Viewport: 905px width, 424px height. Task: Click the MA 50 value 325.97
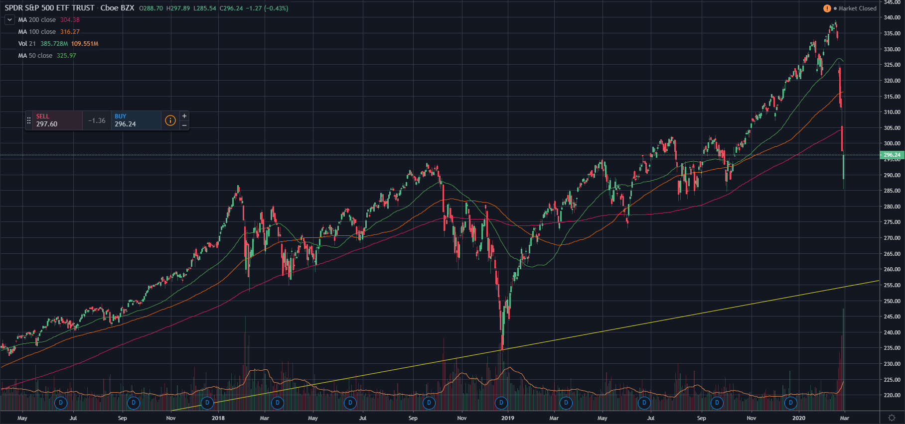(x=66, y=56)
